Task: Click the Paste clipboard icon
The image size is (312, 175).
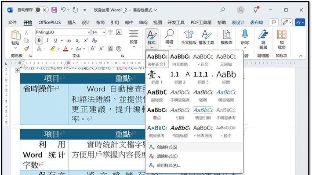Action: click(x=15, y=35)
